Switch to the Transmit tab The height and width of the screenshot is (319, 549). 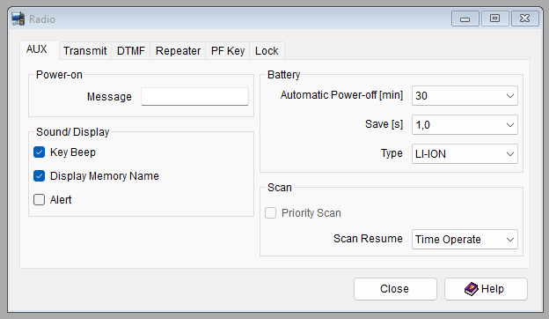point(85,51)
